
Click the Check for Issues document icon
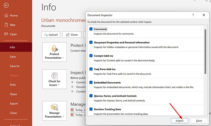54,76
